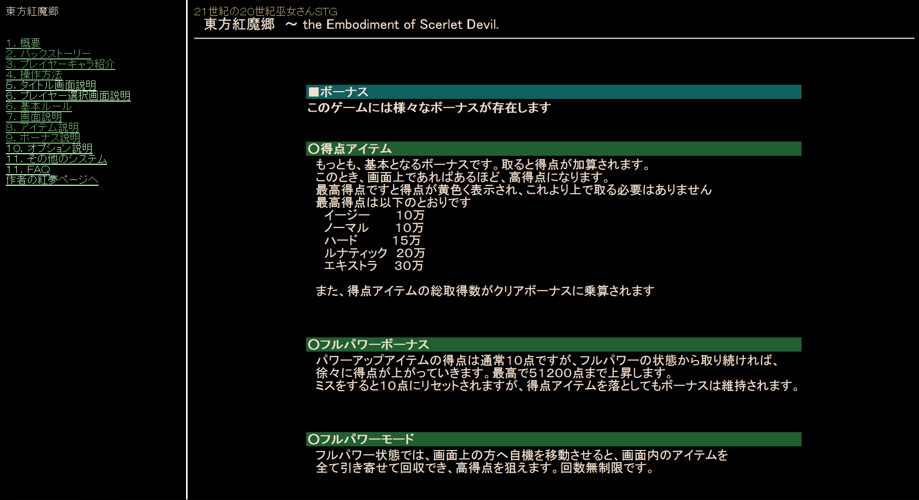Click the subtitle '21世紀の20世紀巫女さんSTG'
The image size is (919, 500).
266,12
